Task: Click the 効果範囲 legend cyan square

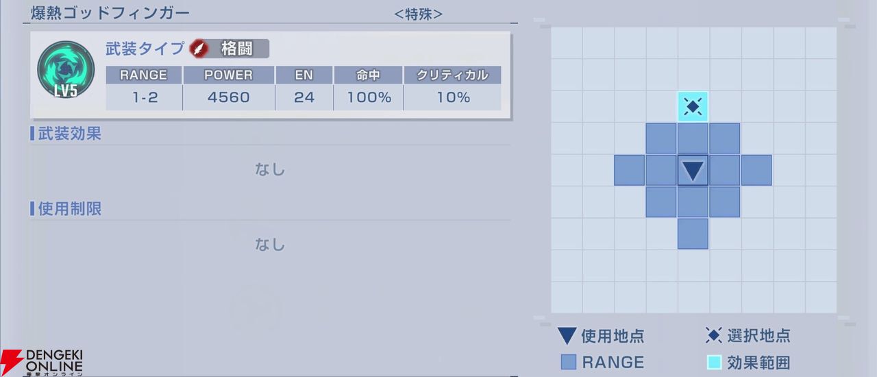Action: click(714, 362)
